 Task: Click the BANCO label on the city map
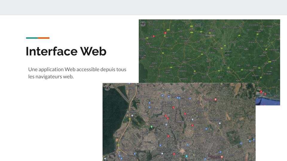[131, 89]
